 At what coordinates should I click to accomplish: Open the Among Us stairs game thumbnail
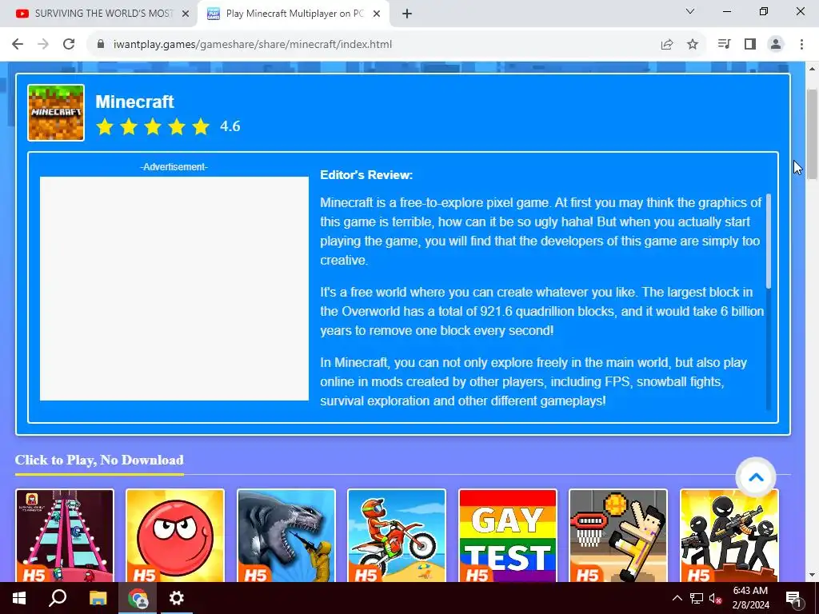point(65,536)
